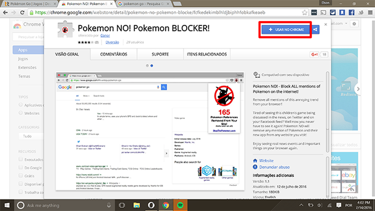Screen dimensions: 375x211
Task: Check the Trabalha com checkbox
Action: point(21,192)
